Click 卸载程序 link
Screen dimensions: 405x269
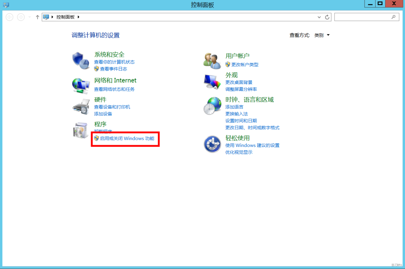103,131
